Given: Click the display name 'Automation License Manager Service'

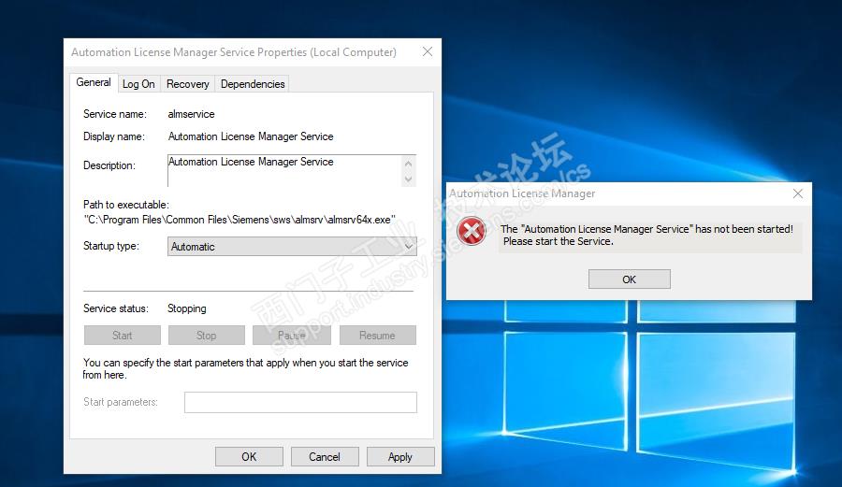Looking at the screenshot, I should [x=251, y=136].
